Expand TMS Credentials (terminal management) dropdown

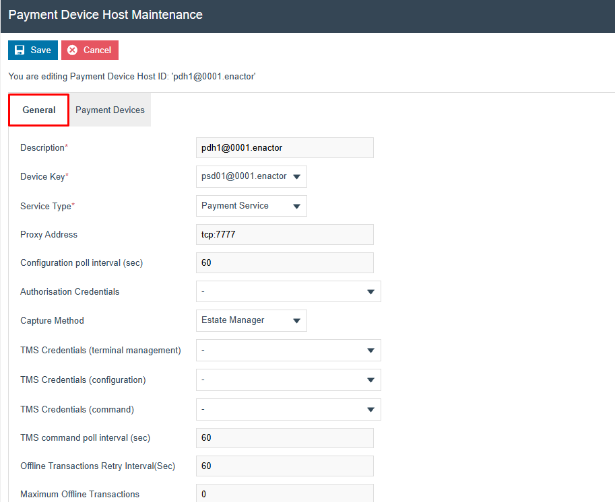(x=288, y=351)
